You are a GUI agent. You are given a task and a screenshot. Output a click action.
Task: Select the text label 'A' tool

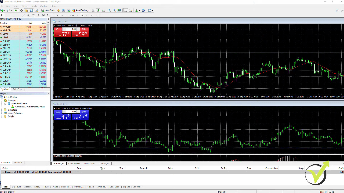[x=38, y=15]
